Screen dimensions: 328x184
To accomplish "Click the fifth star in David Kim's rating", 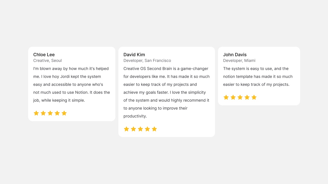I will point(154,129).
